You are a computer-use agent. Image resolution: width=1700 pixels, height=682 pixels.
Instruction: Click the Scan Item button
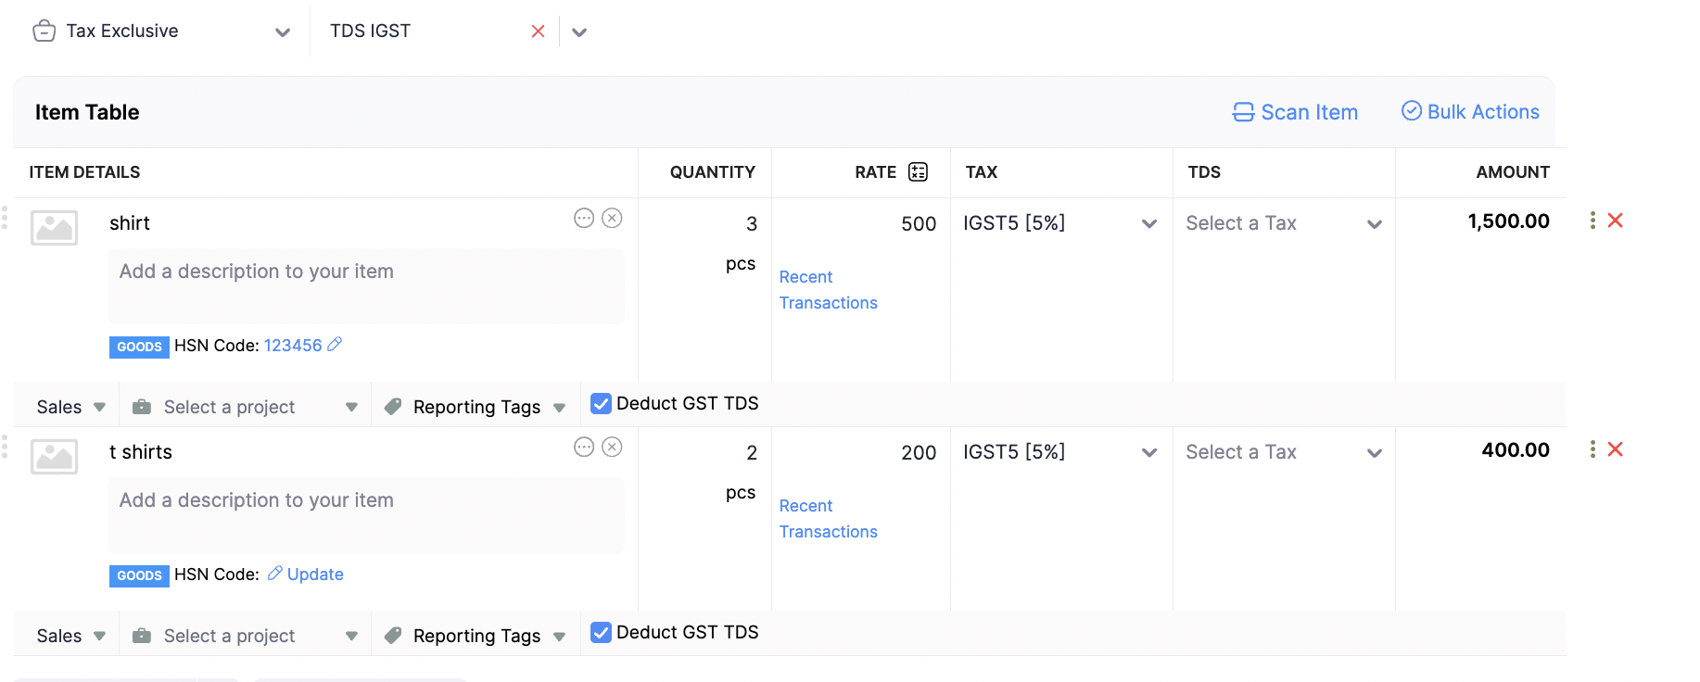click(1295, 112)
